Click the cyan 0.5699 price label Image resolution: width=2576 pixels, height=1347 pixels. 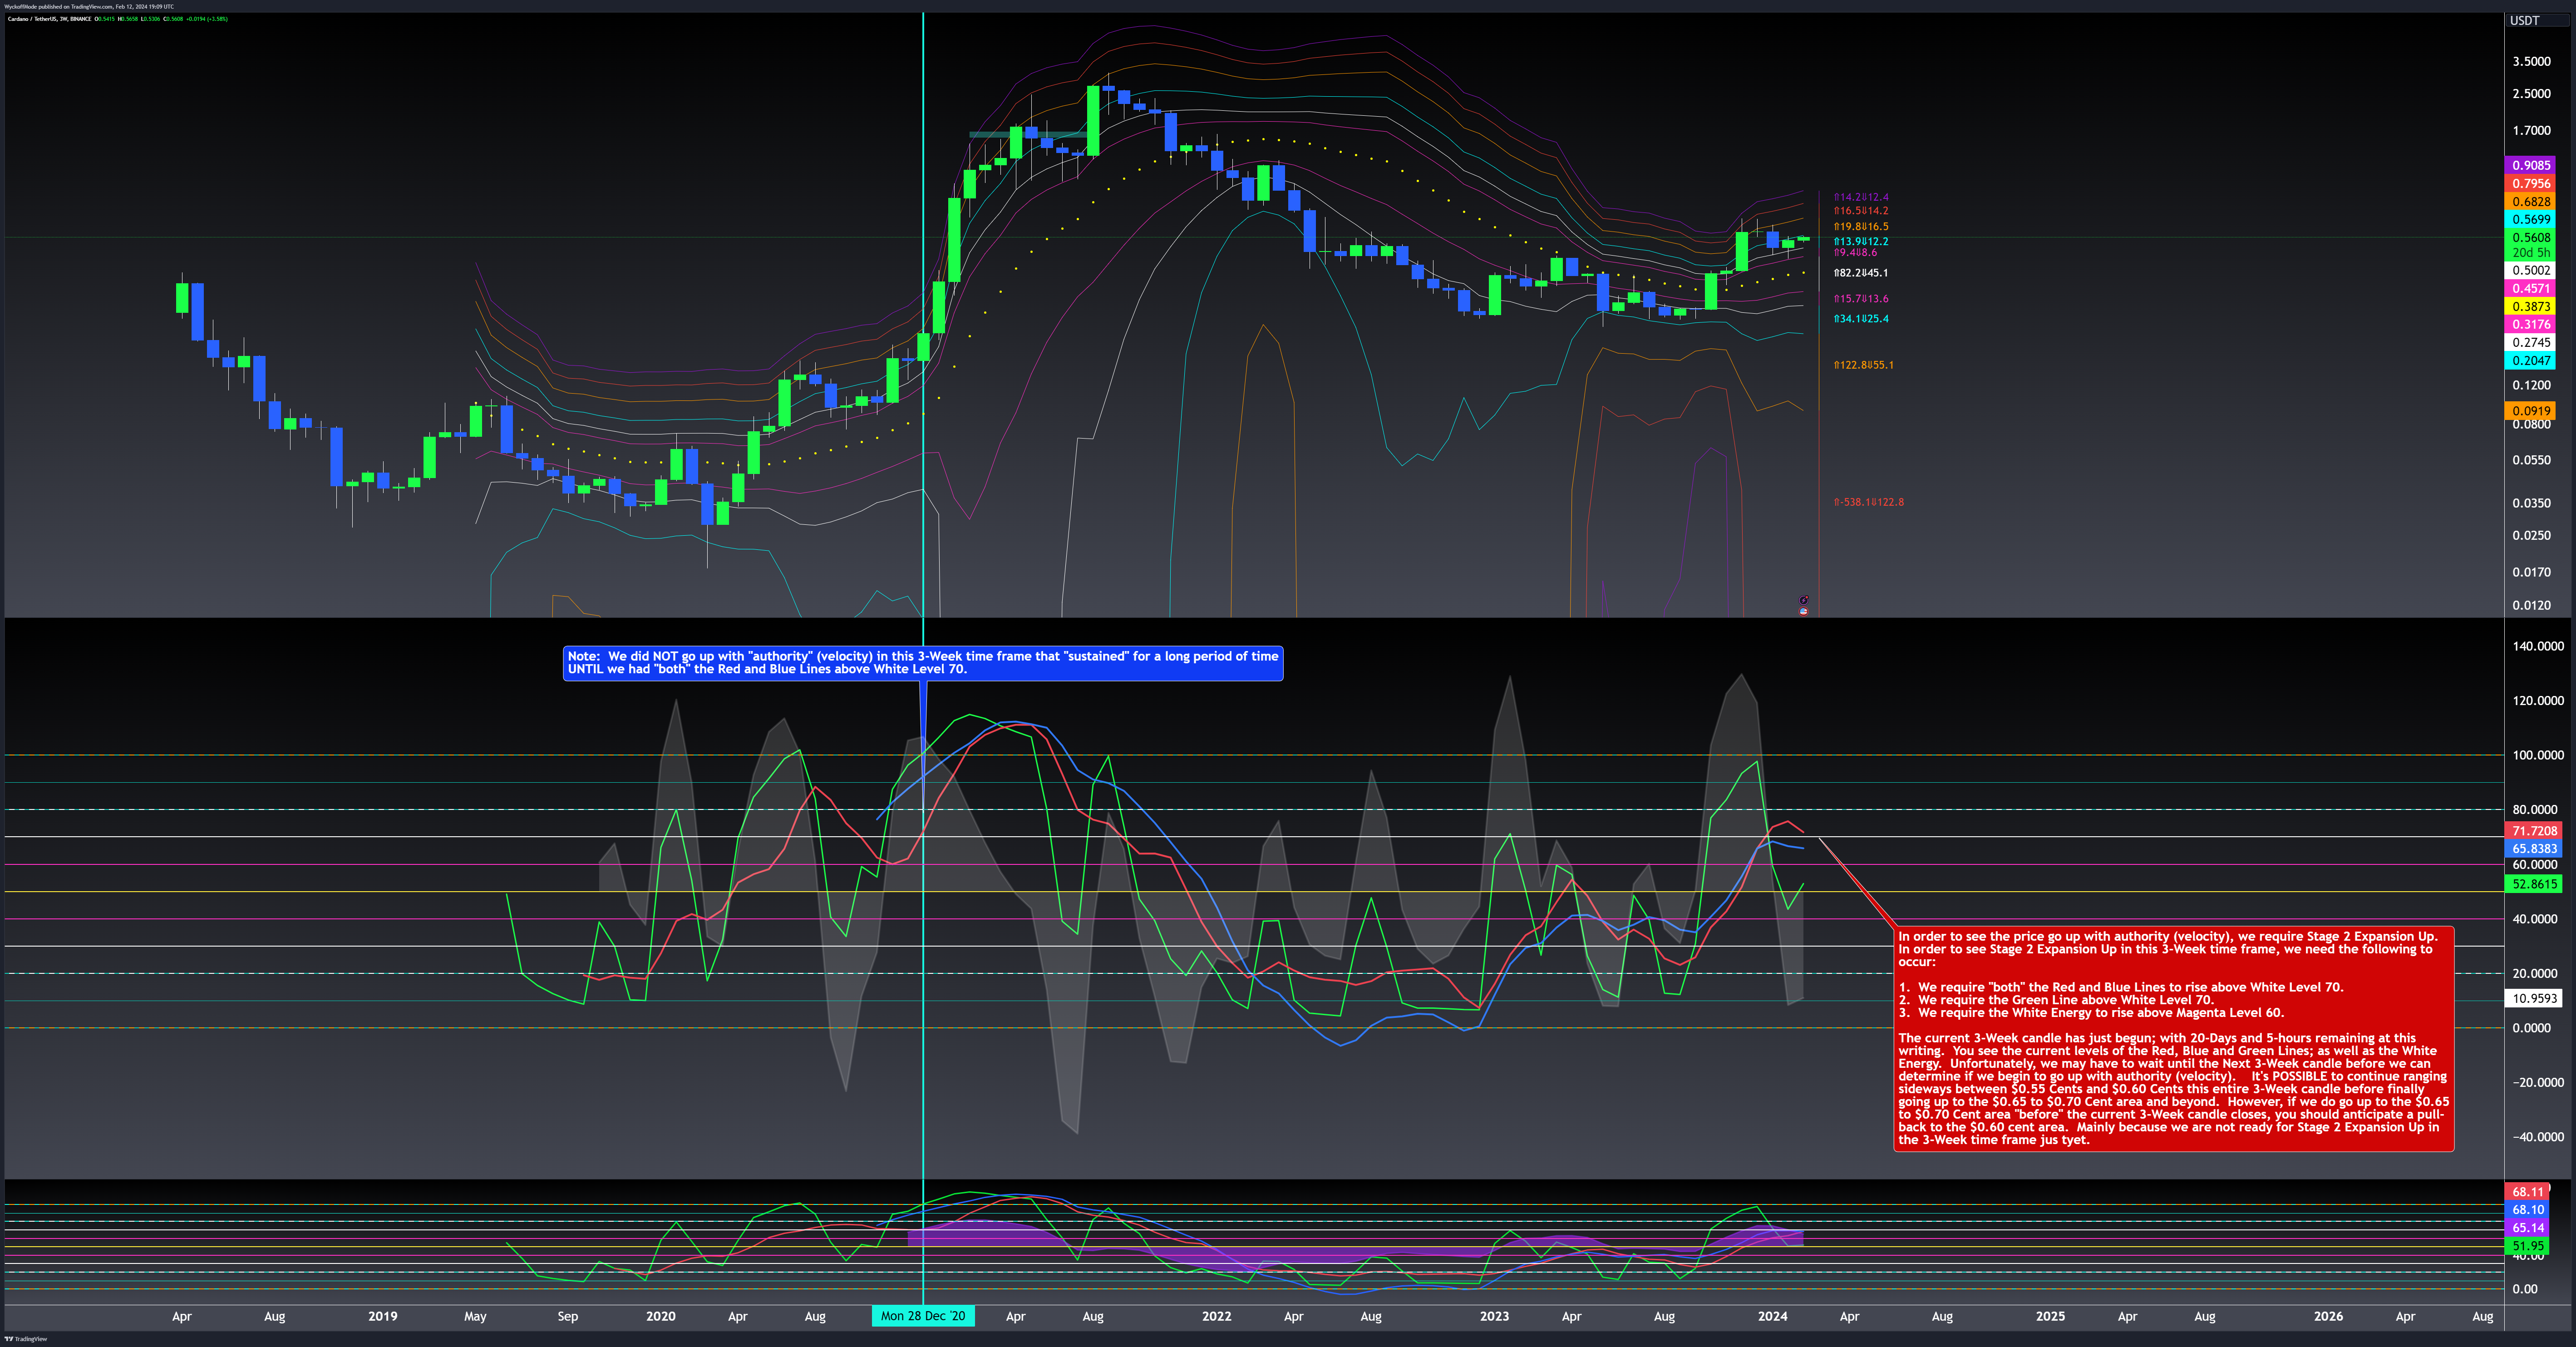click(x=2531, y=219)
